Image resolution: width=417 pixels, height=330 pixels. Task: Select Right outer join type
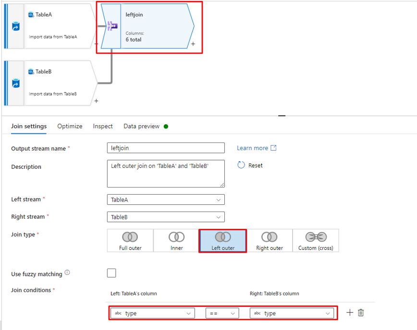coord(269,240)
